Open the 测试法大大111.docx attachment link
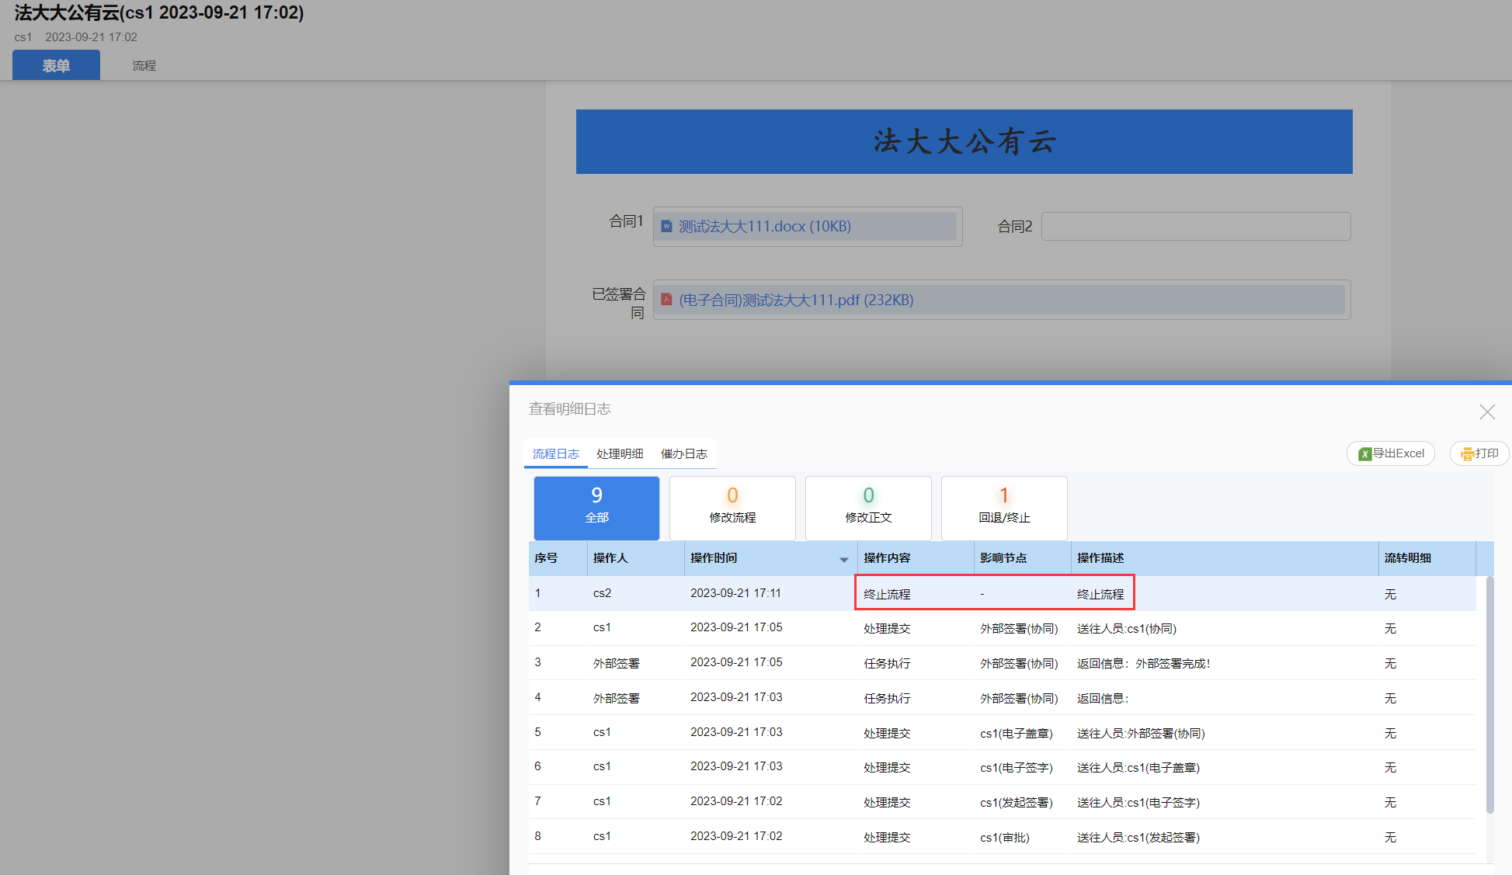 click(764, 226)
